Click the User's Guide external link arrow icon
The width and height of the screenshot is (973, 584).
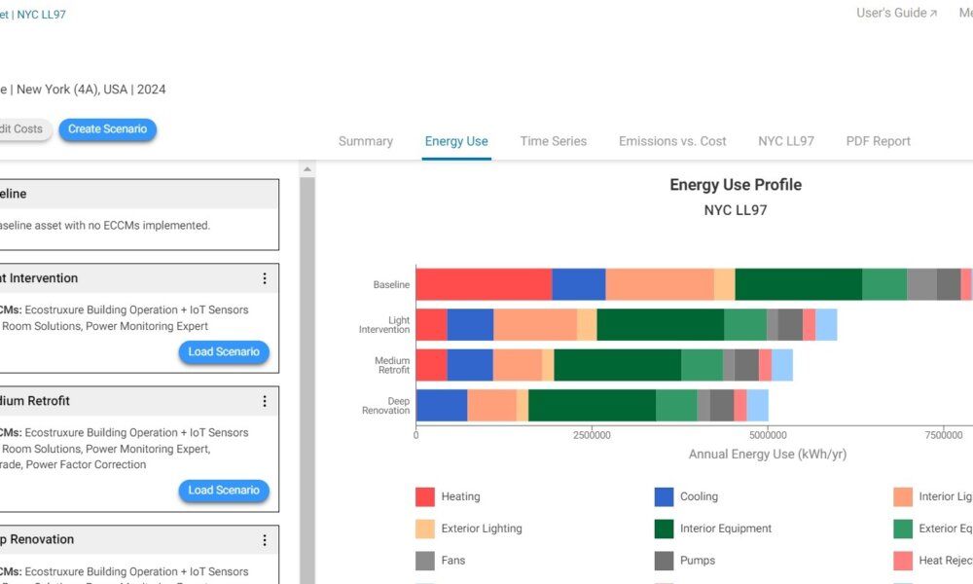point(933,13)
